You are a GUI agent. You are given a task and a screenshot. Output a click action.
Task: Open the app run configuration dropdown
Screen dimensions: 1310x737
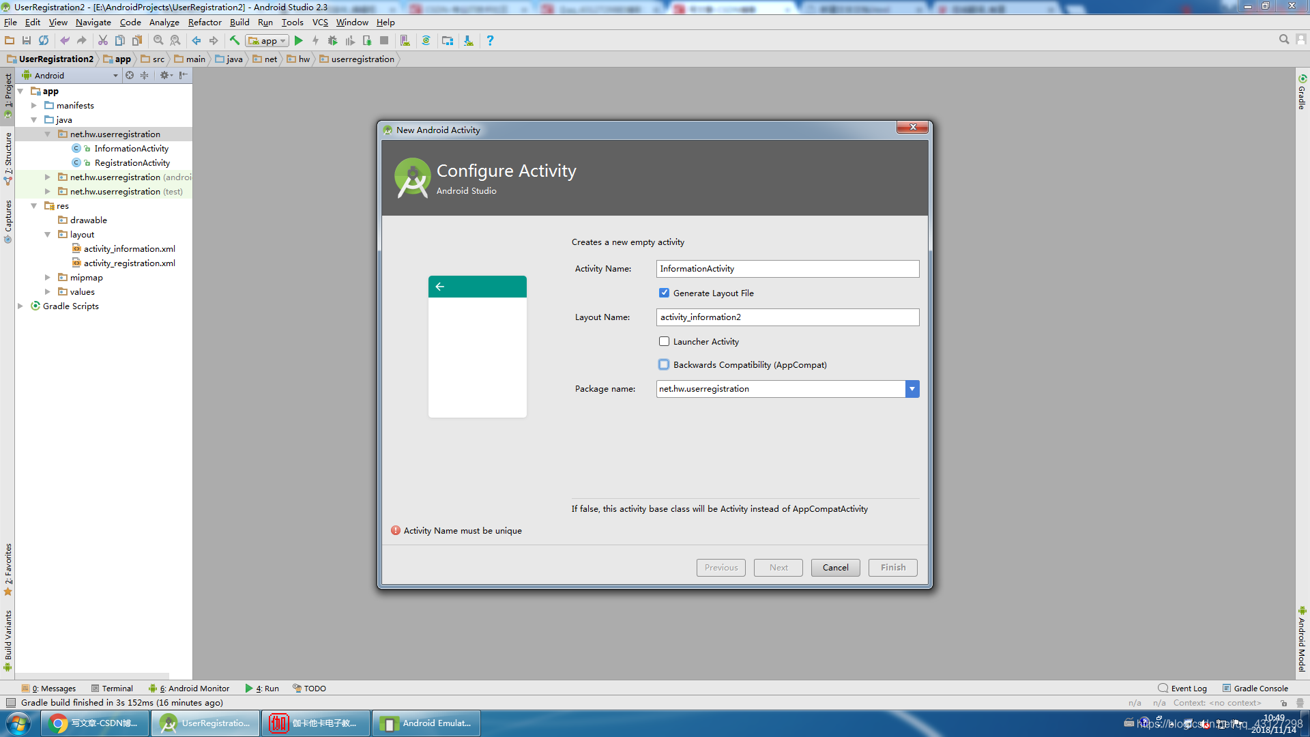[x=267, y=41]
